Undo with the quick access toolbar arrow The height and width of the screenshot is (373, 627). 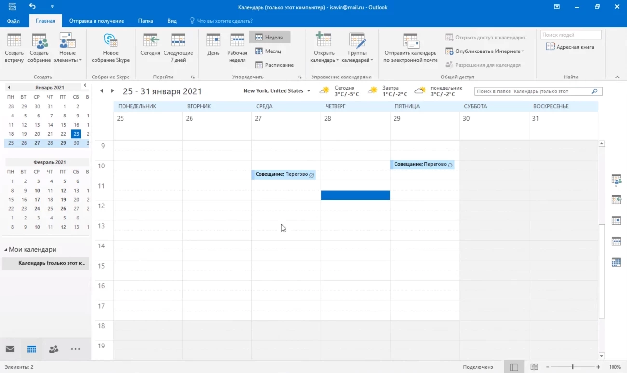(32, 7)
